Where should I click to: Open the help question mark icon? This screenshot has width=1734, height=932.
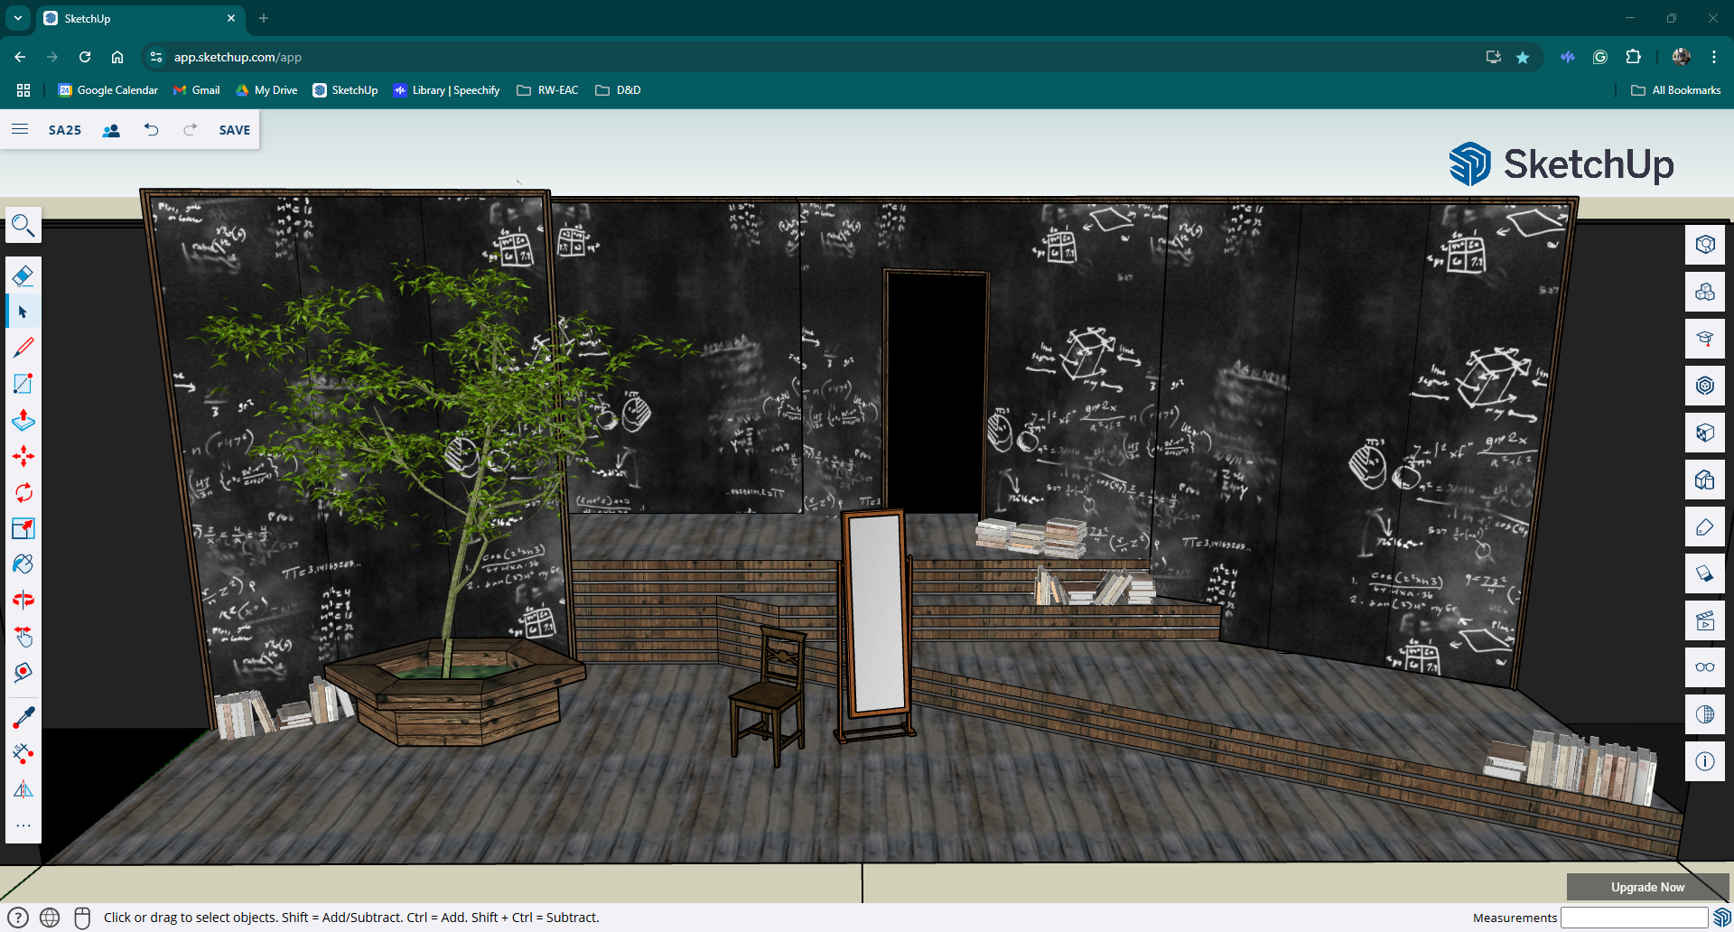tap(18, 918)
